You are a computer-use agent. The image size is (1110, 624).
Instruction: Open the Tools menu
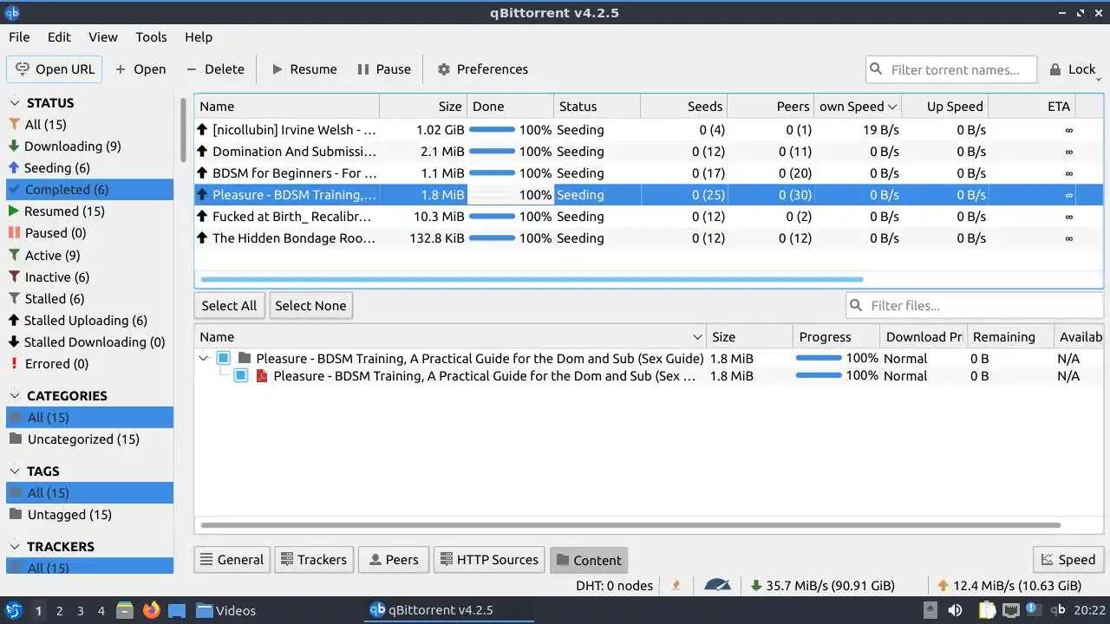pyautogui.click(x=151, y=37)
